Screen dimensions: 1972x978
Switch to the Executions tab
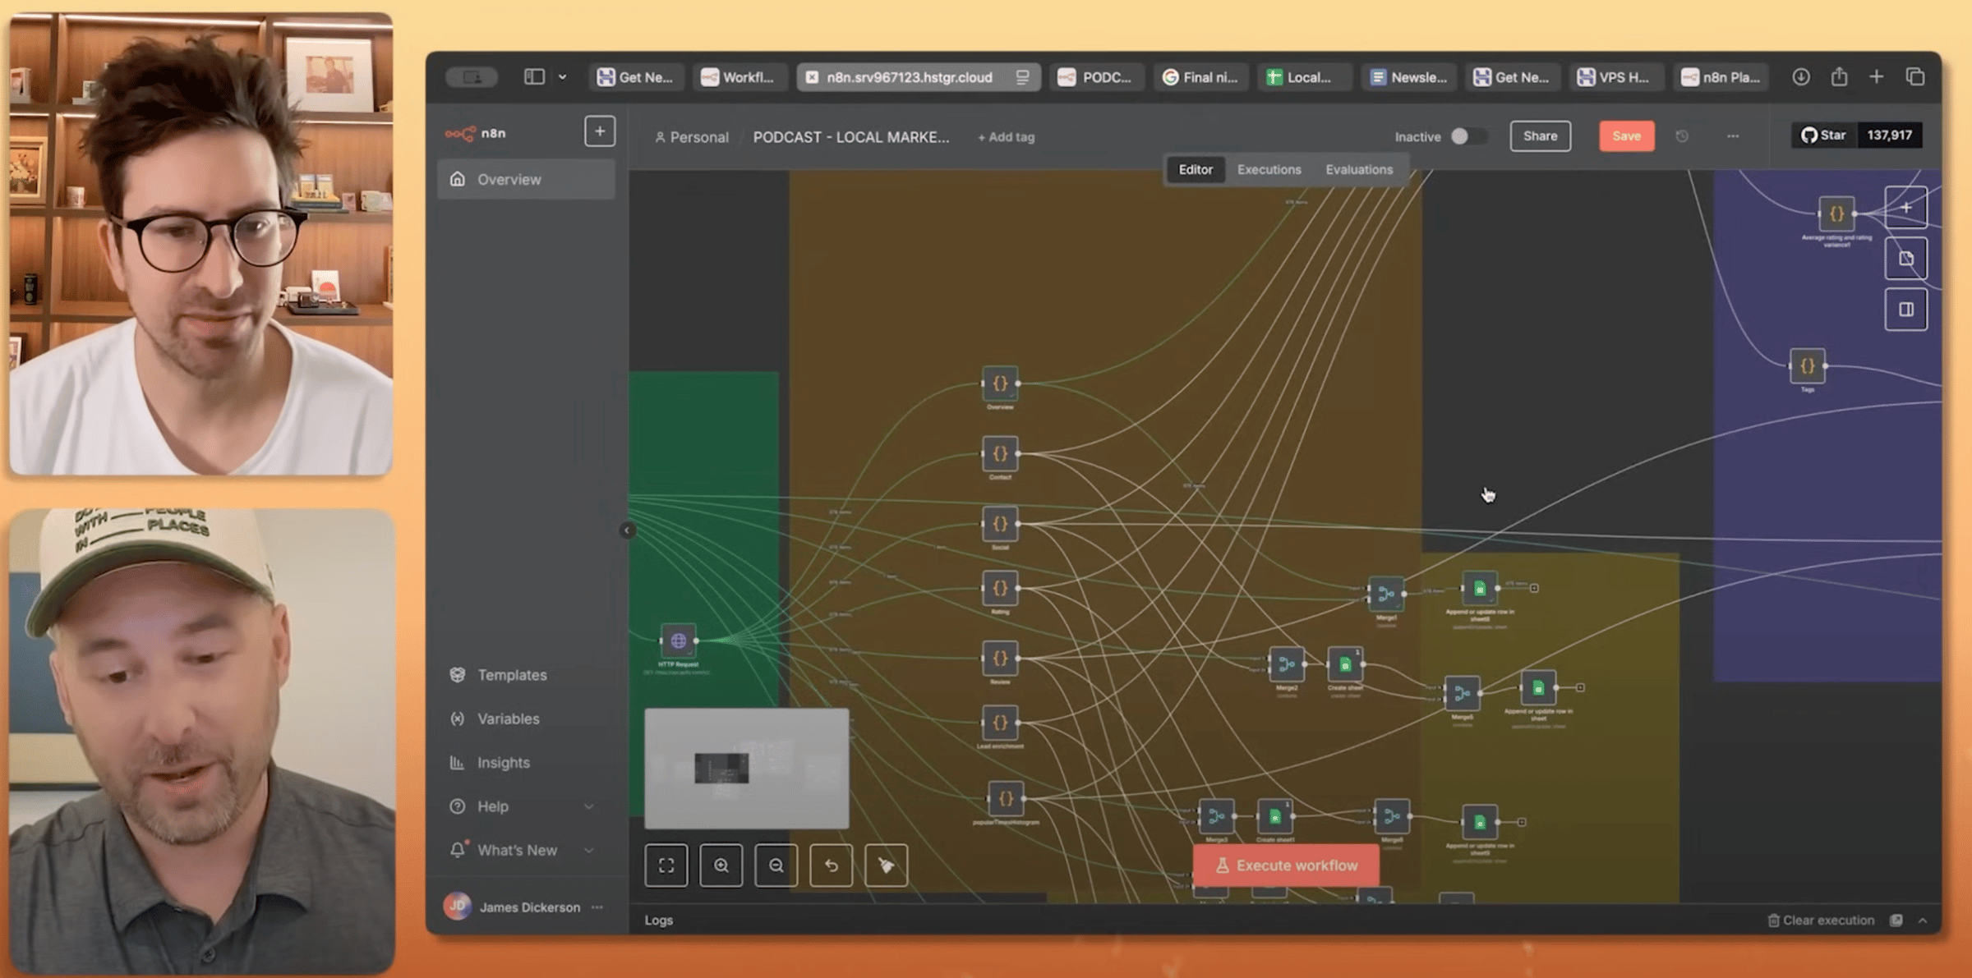pos(1269,169)
